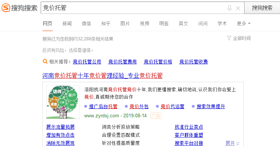Open the 明医 tab
The width and height of the screenshot is (280, 147).
[164, 23]
